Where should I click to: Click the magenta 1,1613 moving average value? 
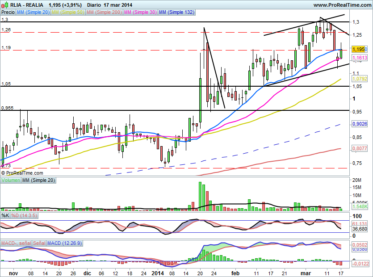[x=360, y=58]
